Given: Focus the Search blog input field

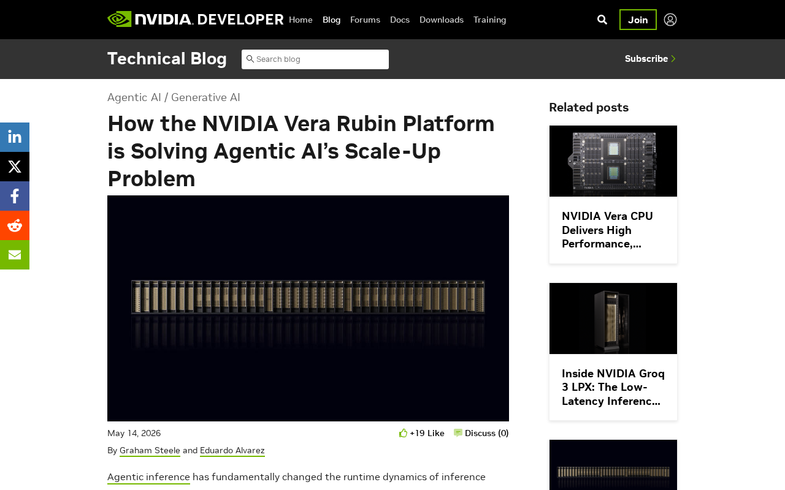Looking at the screenshot, I should (x=315, y=59).
